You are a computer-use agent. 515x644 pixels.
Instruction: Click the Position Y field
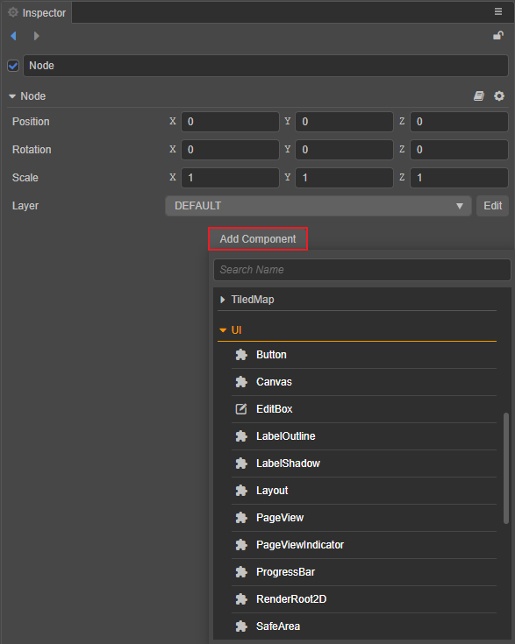pyautogui.click(x=344, y=122)
